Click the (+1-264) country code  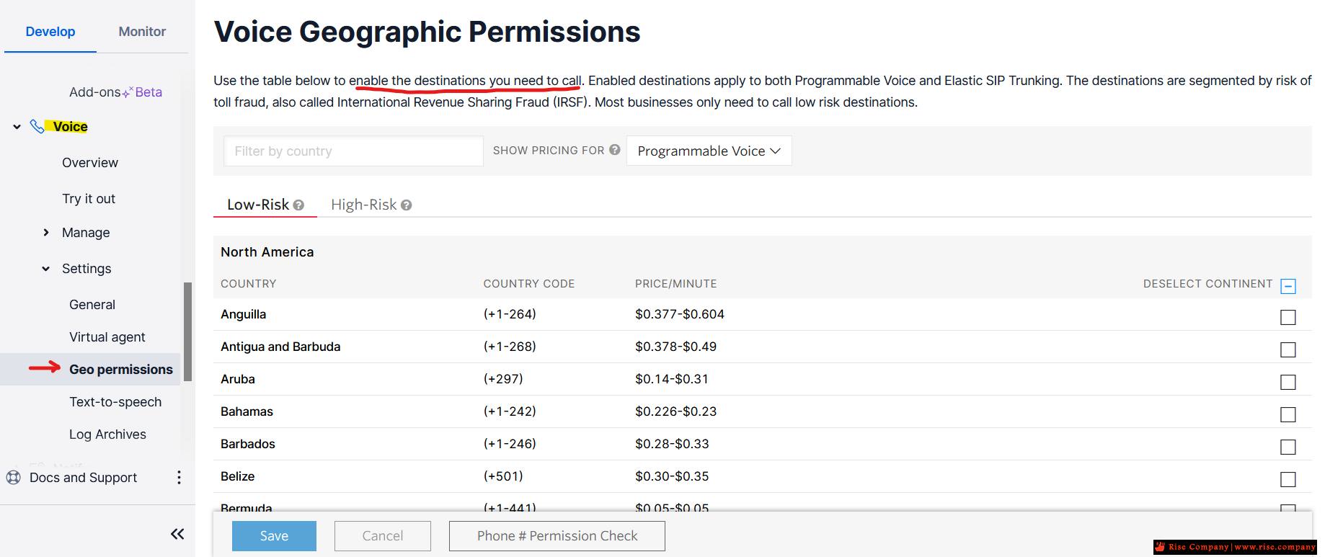pos(510,314)
